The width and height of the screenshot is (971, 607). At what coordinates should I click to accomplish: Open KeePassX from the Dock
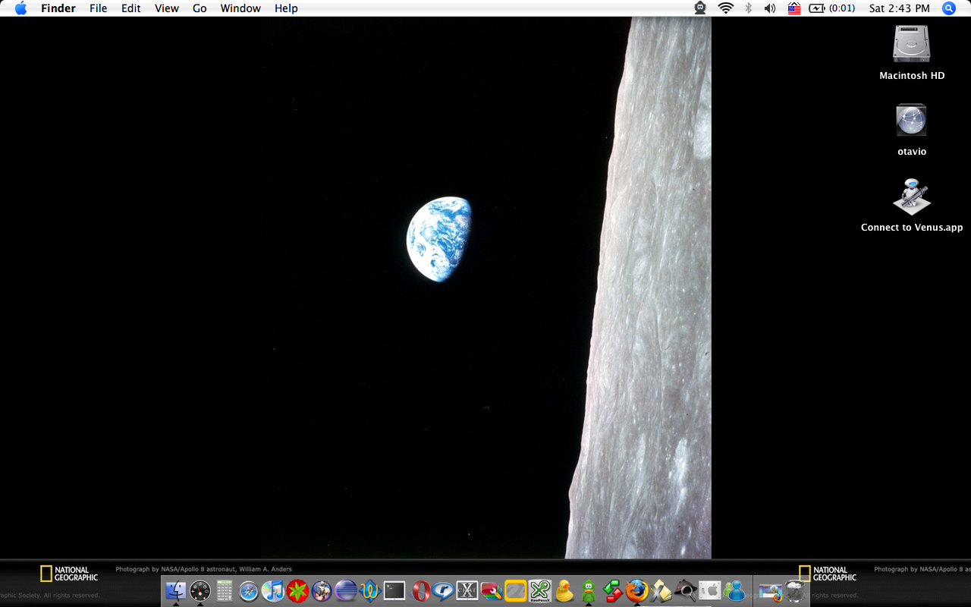point(540,590)
